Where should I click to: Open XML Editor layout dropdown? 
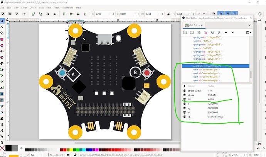[x=249, y=32]
